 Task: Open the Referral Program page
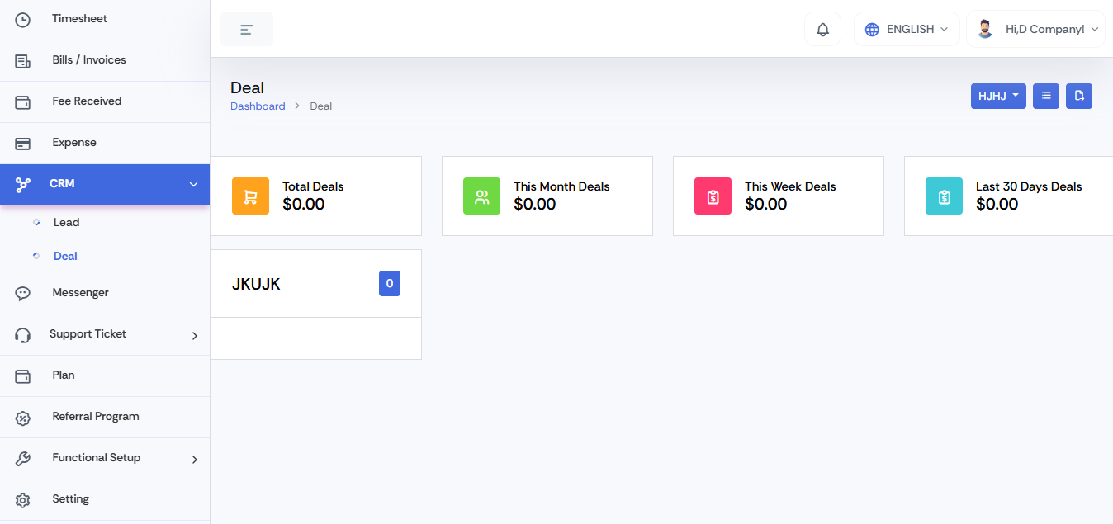pos(95,417)
